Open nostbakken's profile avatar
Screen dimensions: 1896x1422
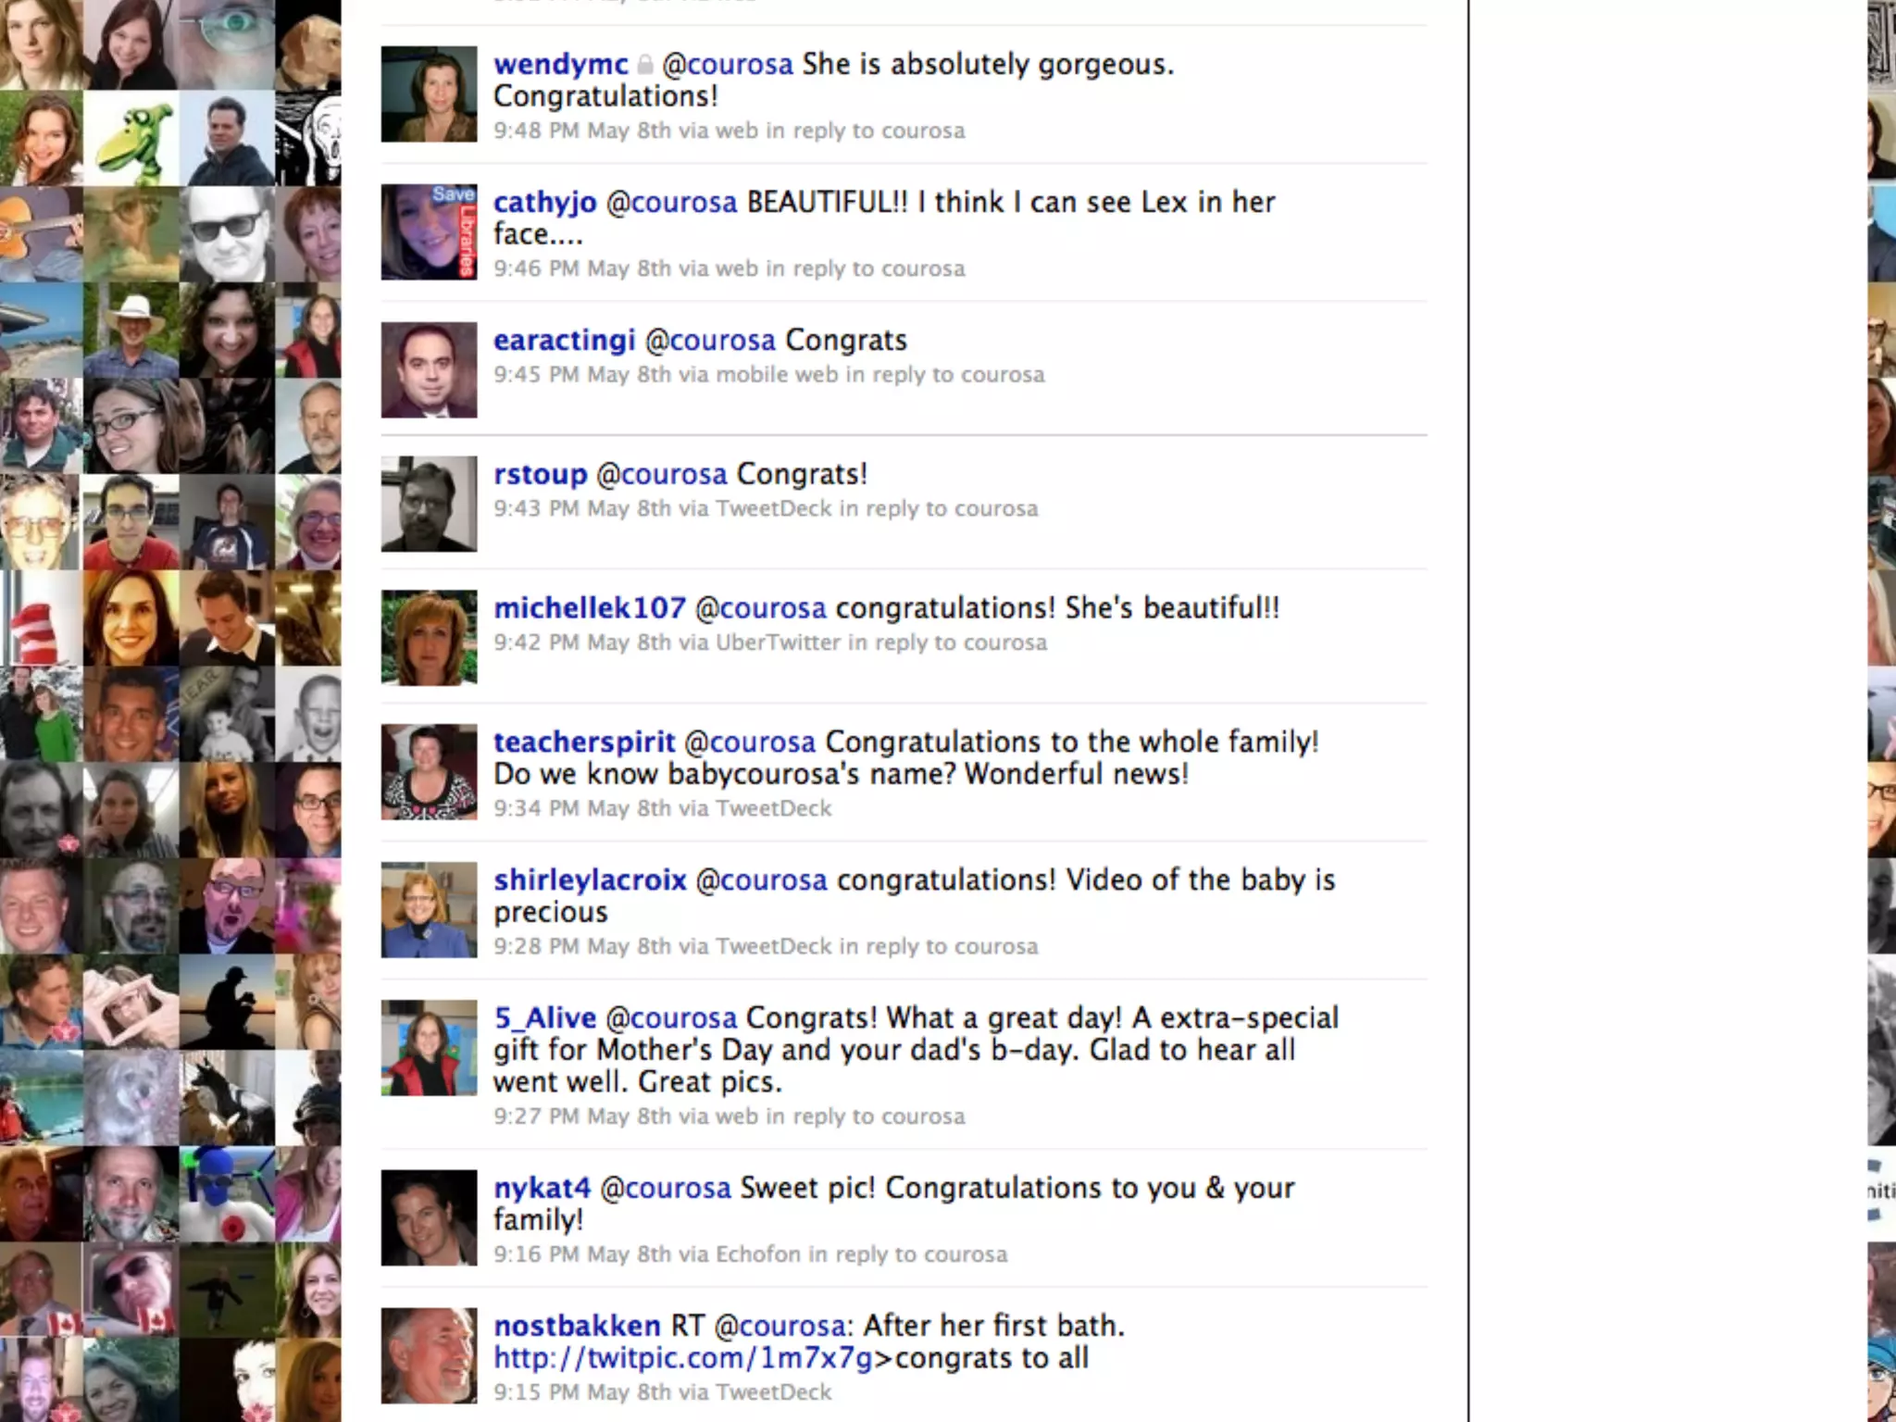429,1355
